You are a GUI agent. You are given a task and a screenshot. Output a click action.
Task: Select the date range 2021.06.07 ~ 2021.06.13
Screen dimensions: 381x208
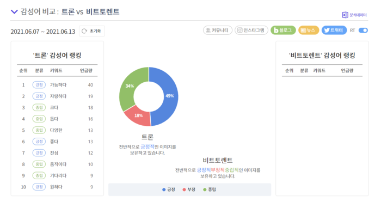tap(43, 32)
